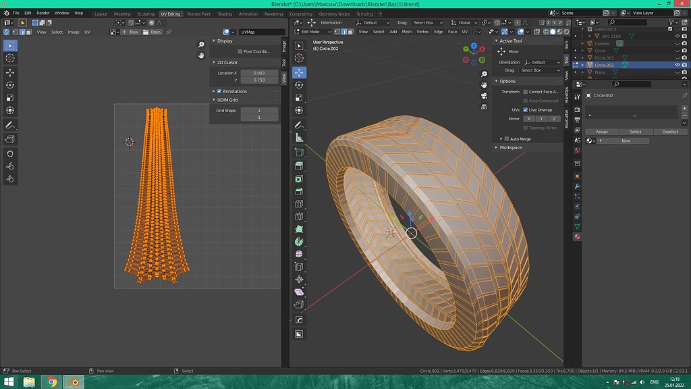Open the Render menu

pyautogui.click(x=43, y=14)
